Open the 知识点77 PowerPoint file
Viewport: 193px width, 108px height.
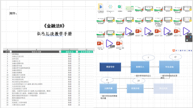coord(119,44)
